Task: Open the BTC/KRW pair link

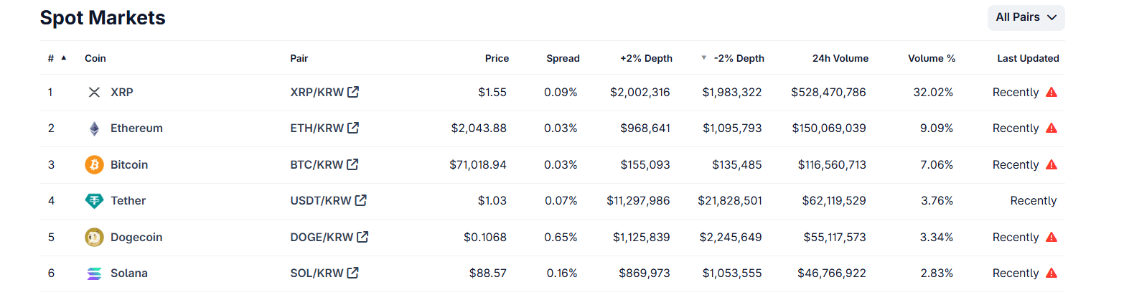Action: coord(317,165)
